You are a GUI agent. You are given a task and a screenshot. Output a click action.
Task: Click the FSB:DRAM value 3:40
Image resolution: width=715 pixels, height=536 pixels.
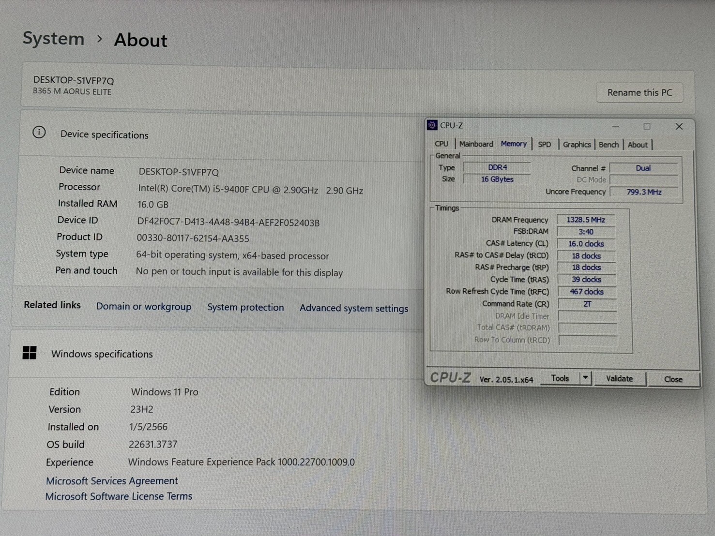[586, 232]
